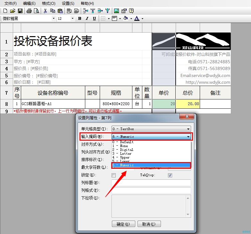Select the 投标设备报价表 title cell
251x234 pixels.
pos(82,42)
